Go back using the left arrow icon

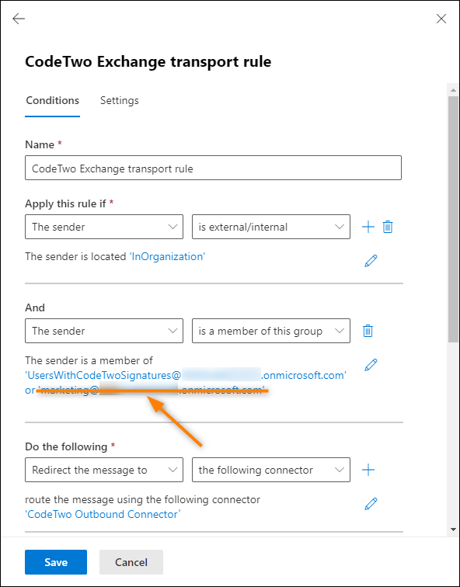(19, 19)
